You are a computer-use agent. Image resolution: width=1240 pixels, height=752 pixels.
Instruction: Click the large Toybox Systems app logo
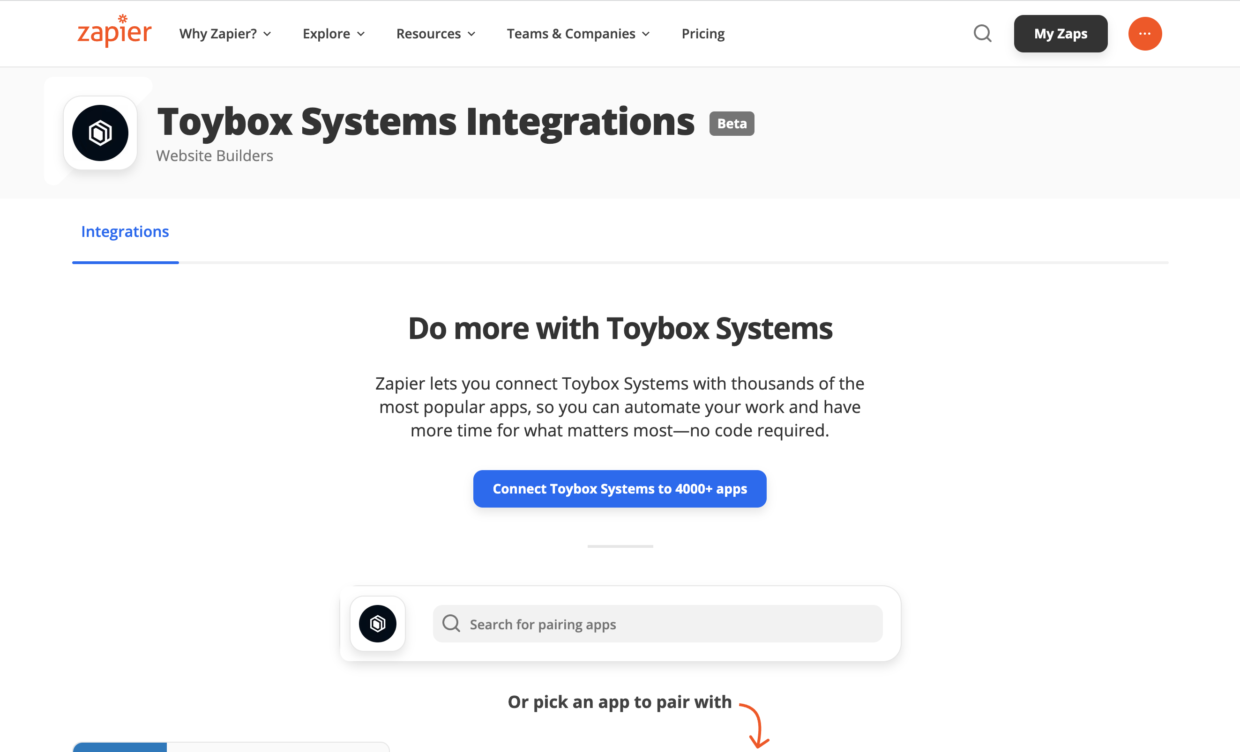coord(100,133)
